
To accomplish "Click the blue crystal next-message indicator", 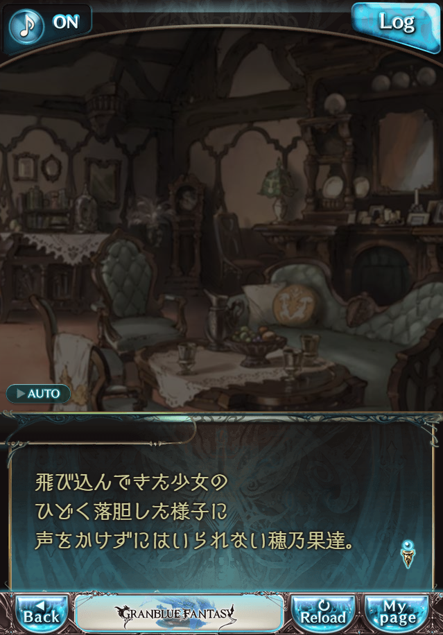I will pyautogui.click(x=408, y=553).
